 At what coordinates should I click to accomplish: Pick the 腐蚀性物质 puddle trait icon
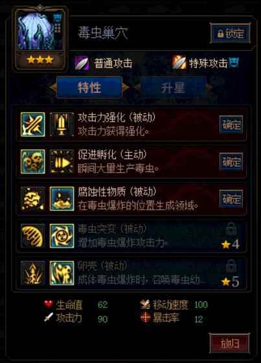(x=62, y=199)
